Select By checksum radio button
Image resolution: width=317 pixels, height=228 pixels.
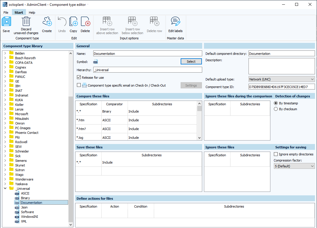(276, 109)
